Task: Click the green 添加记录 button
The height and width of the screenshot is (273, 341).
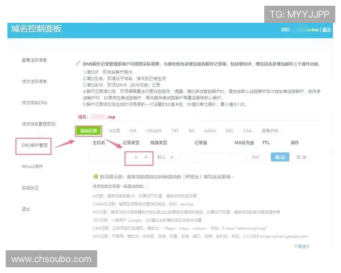Action: pyautogui.click(x=88, y=131)
